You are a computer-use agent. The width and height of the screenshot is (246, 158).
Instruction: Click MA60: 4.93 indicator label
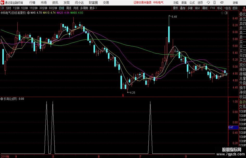click(77, 13)
